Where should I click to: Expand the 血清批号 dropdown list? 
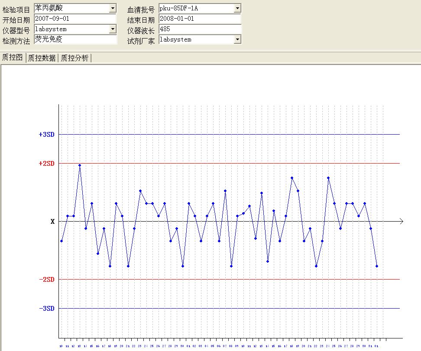(237, 8)
